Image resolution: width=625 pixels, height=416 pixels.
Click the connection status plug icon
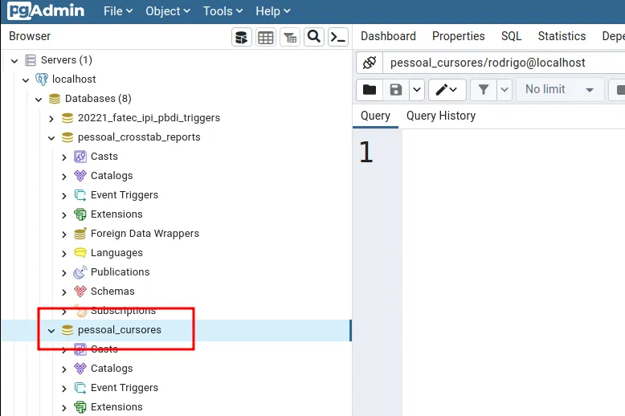pyautogui.click(x=370, y=63)
